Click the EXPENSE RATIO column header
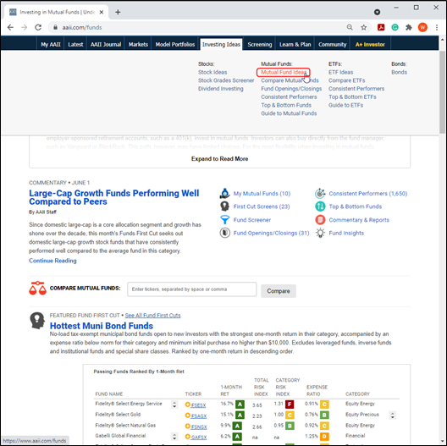Screen dimensions: 447x446 pyautogui.click(x=317, y=390)
